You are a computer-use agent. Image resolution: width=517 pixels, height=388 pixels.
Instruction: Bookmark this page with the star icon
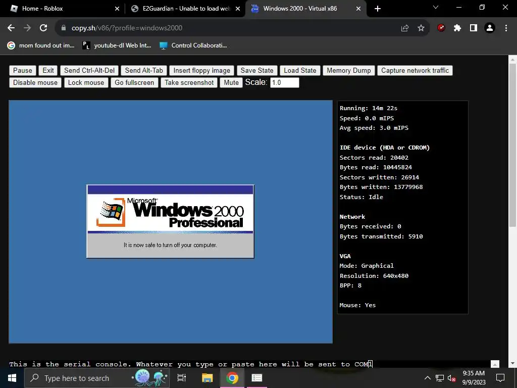(421, 28)
